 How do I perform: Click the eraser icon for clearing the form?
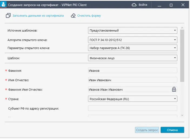point(73,16)
